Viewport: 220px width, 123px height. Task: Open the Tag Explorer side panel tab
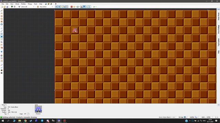[219, 42]
